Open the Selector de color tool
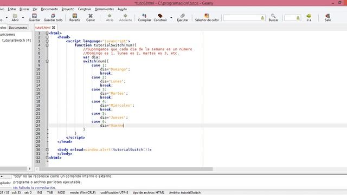 207,17
